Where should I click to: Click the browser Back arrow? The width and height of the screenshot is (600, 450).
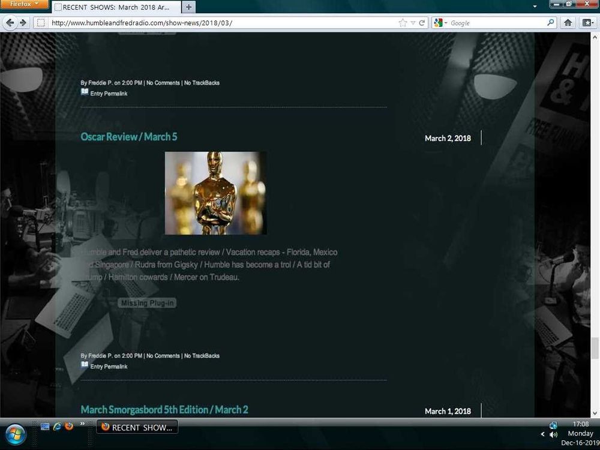coord(10,23)
